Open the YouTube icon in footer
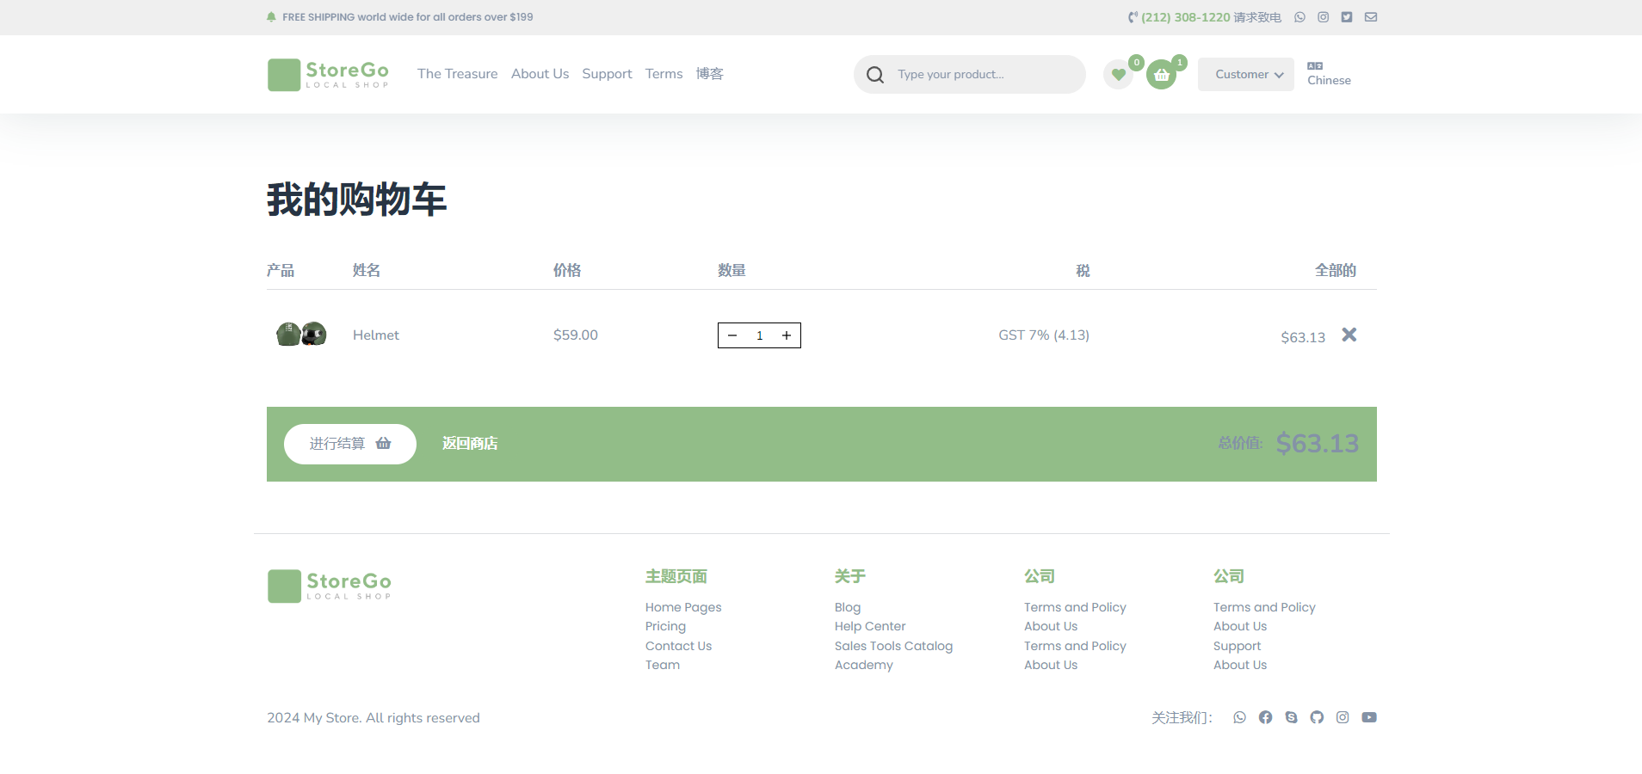The image size is (1642, 774). [x=1368, y=717]
